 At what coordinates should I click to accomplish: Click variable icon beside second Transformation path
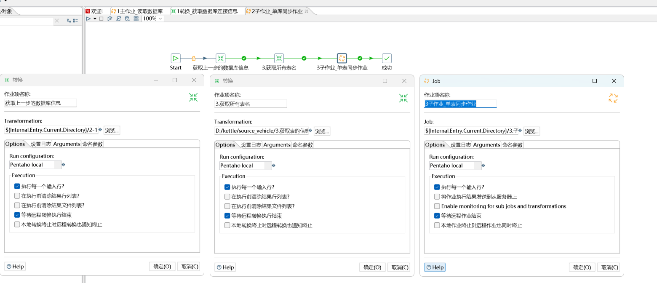pos(310,131)
